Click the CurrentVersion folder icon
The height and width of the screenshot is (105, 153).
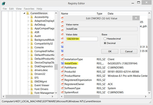pos(28,13)
